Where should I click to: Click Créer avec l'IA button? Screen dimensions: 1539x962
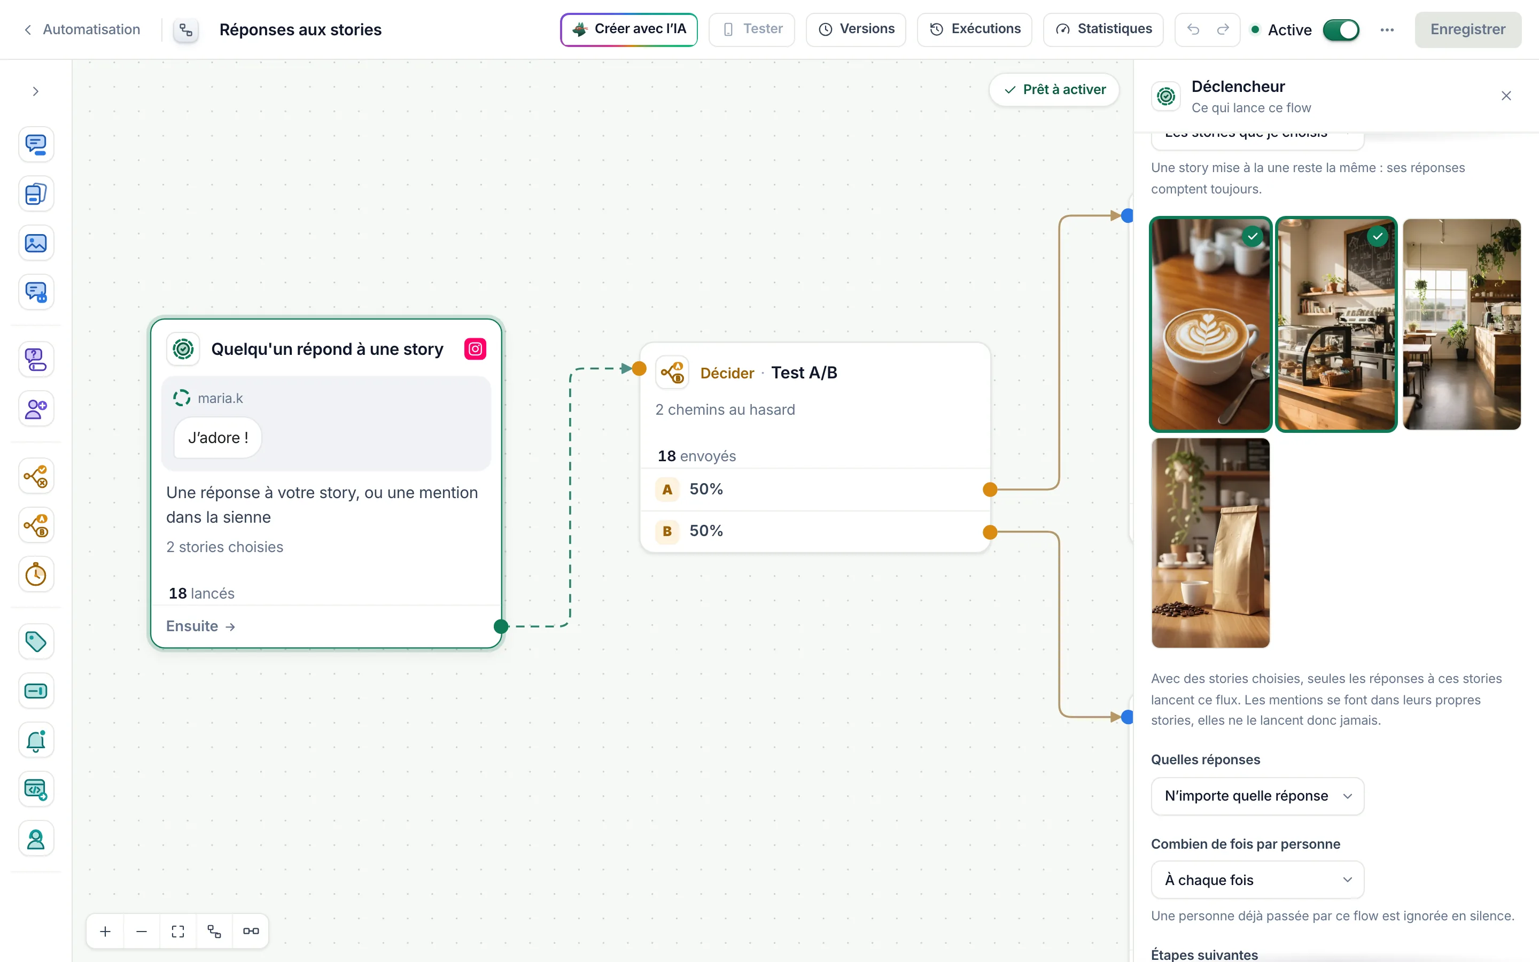tap(628, 29)
